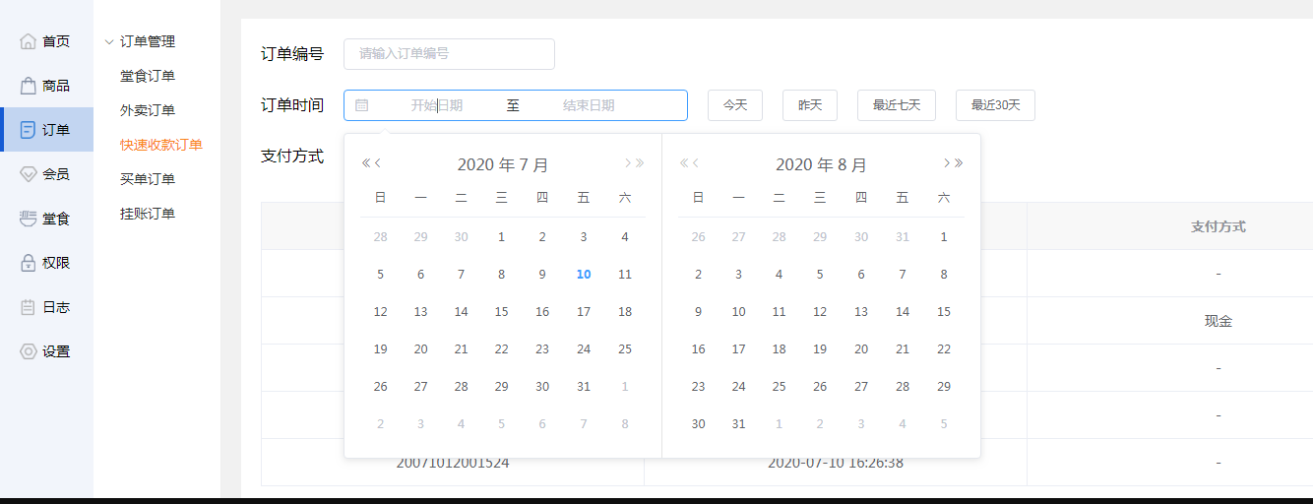The image size is (1313, 504).
Task: Go to previous month in July panel
Action: (378, 163)
